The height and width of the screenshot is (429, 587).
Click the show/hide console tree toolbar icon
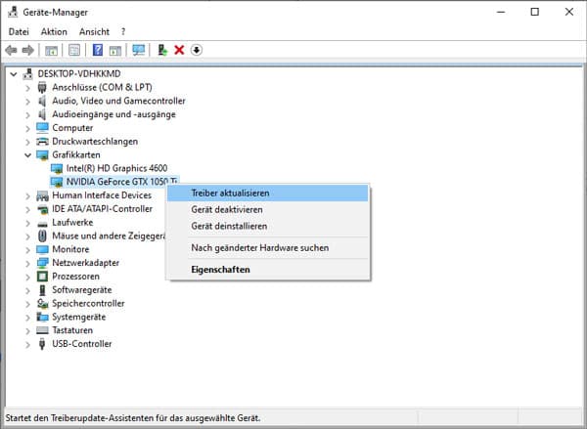pos(51,50)
